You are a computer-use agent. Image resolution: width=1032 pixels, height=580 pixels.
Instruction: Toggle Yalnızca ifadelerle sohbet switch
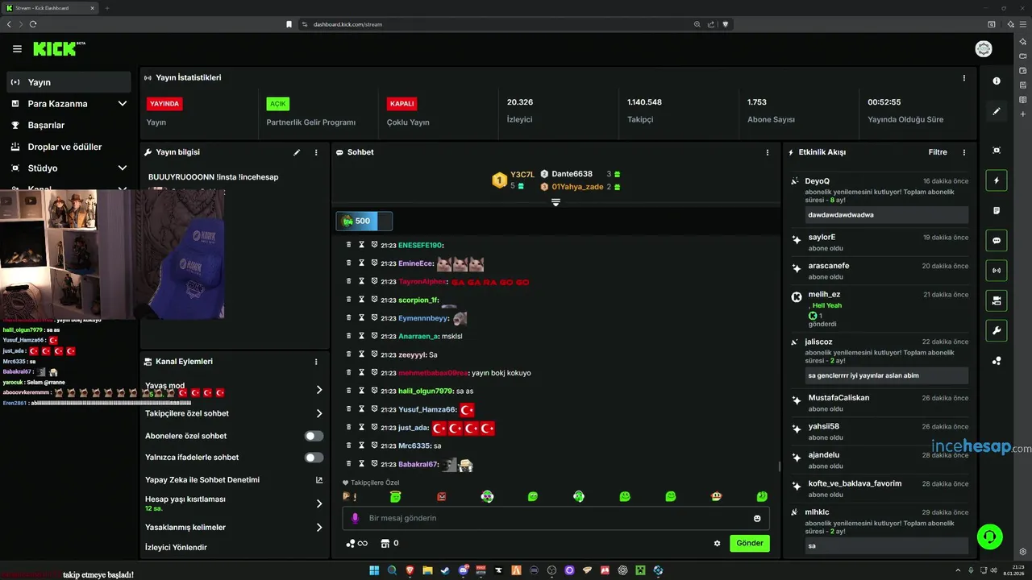point(314,458)
